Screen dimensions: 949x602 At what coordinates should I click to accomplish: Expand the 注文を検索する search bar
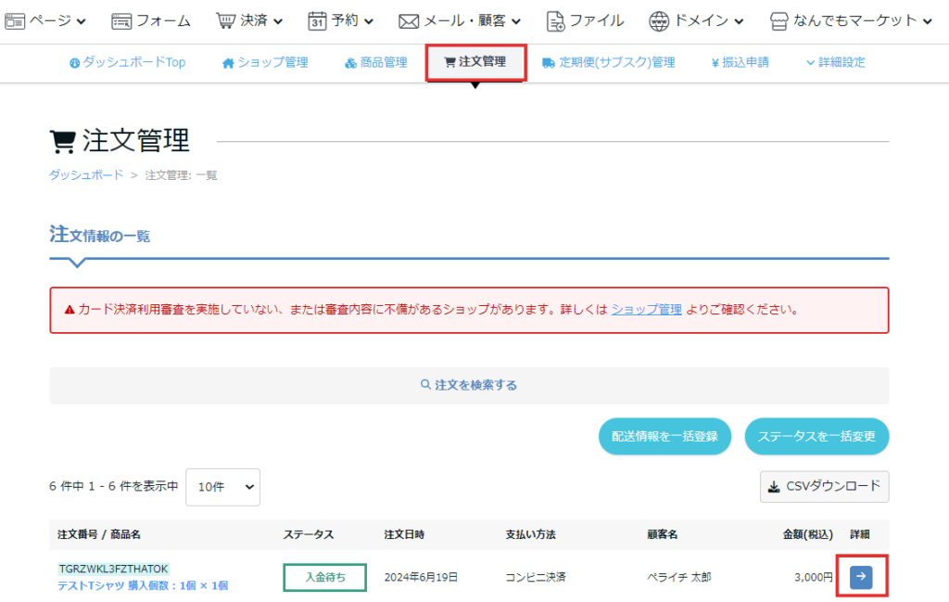pyautogui.click(x=469, y=385)
